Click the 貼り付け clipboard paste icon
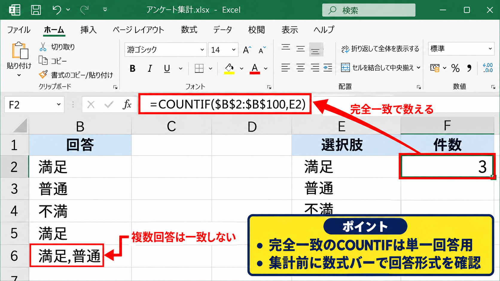The image size is (500, 281). pos(19,50)
